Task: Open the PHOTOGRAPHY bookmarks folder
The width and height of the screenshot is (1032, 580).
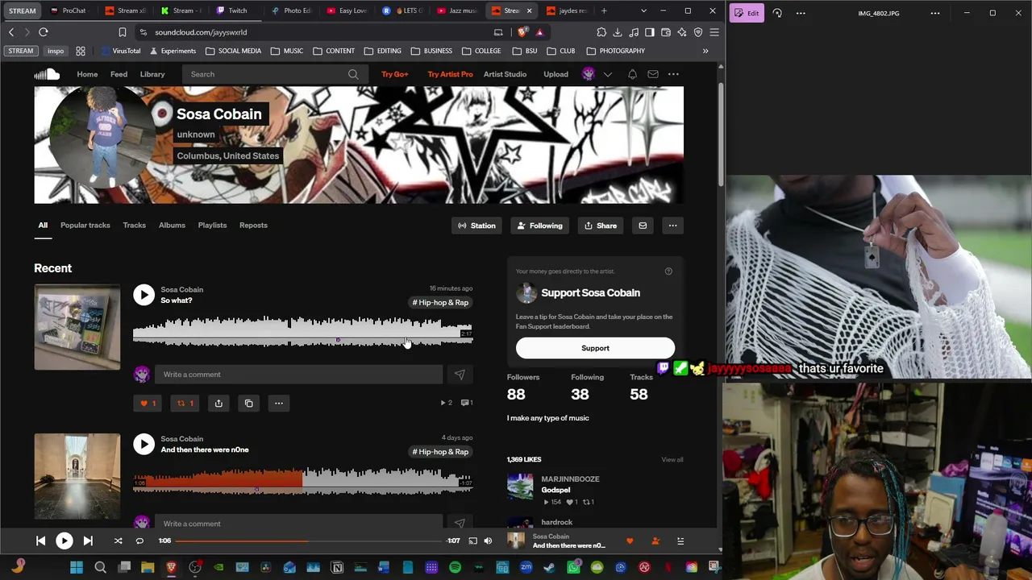Action: coord(616,51)
